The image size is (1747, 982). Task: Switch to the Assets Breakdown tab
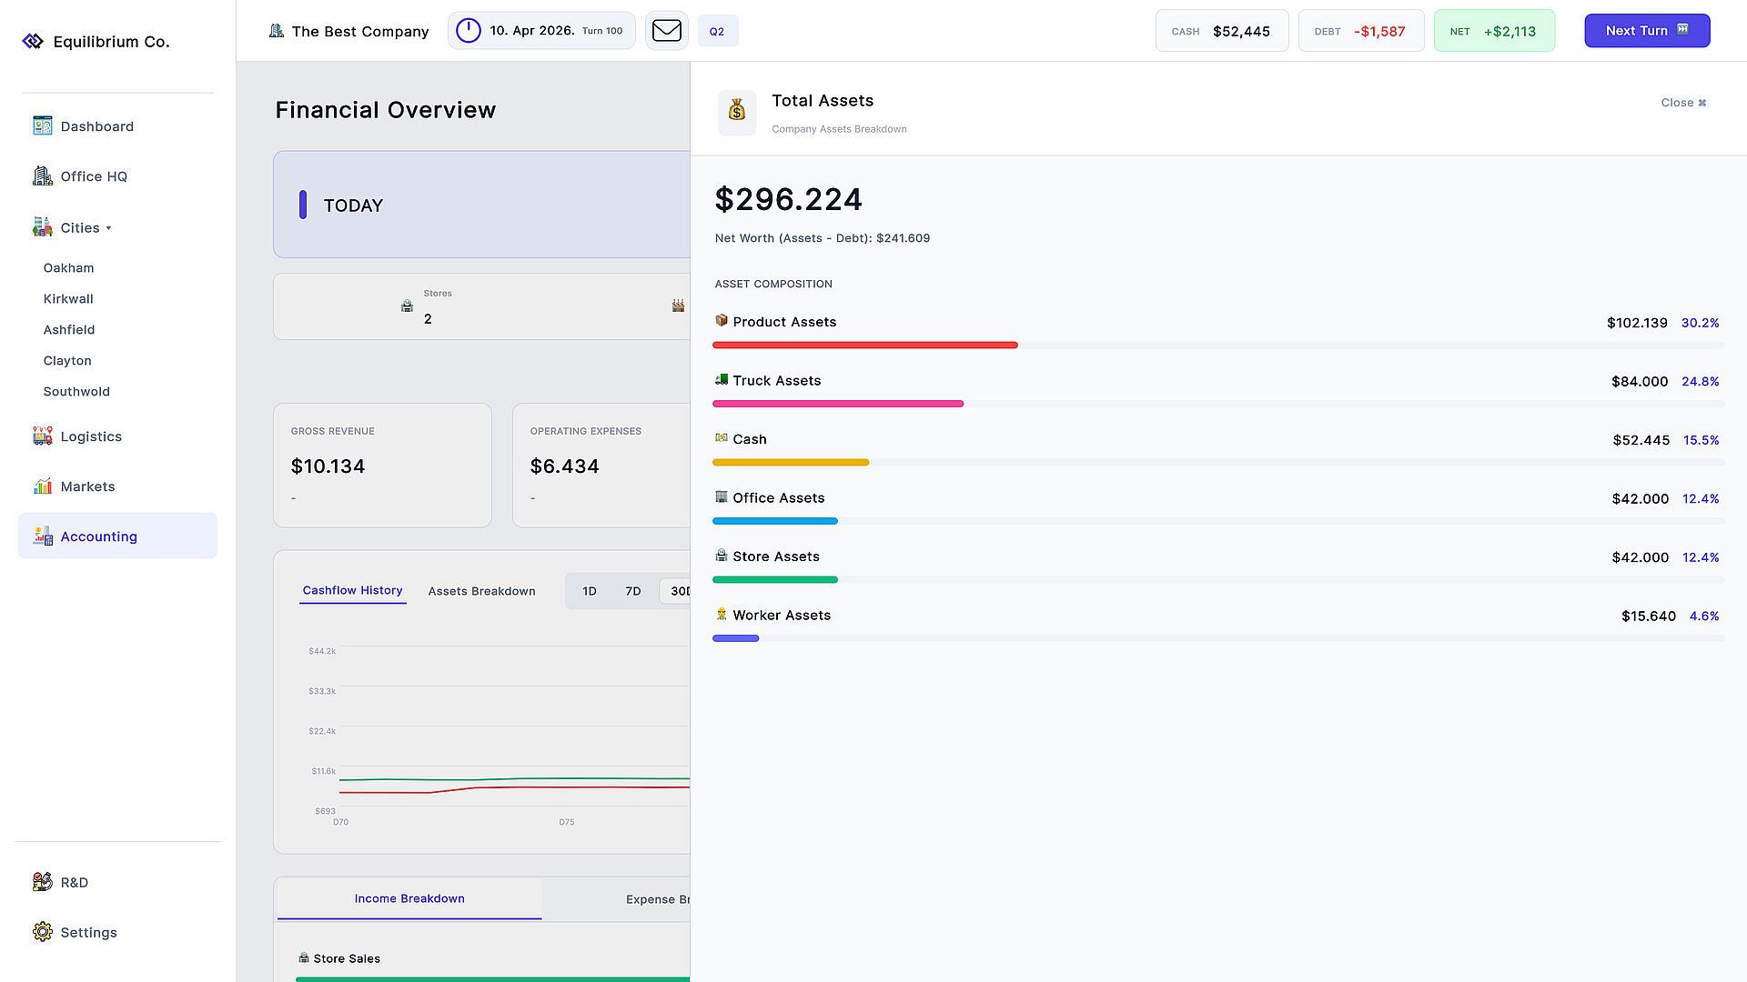481,591
